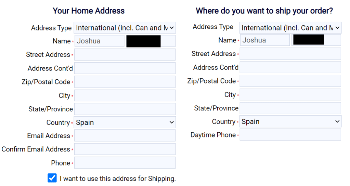Image resolution: width=350 pixels, height=186 pixels.
Task: Focus the shipping Street Address field
Action: click(x=290, y=54)
